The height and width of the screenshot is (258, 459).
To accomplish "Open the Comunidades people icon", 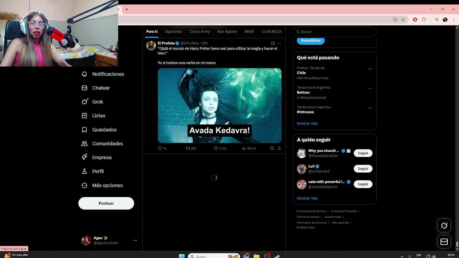I will pos(84,144).
